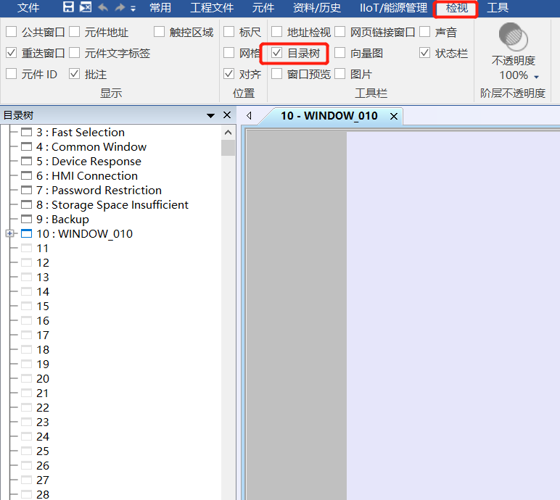Image resolution: width=560 pixels, height=500 pixels.
Task: Select 7 : Password Restriction in the tree
Action: (x=106, y=191)
